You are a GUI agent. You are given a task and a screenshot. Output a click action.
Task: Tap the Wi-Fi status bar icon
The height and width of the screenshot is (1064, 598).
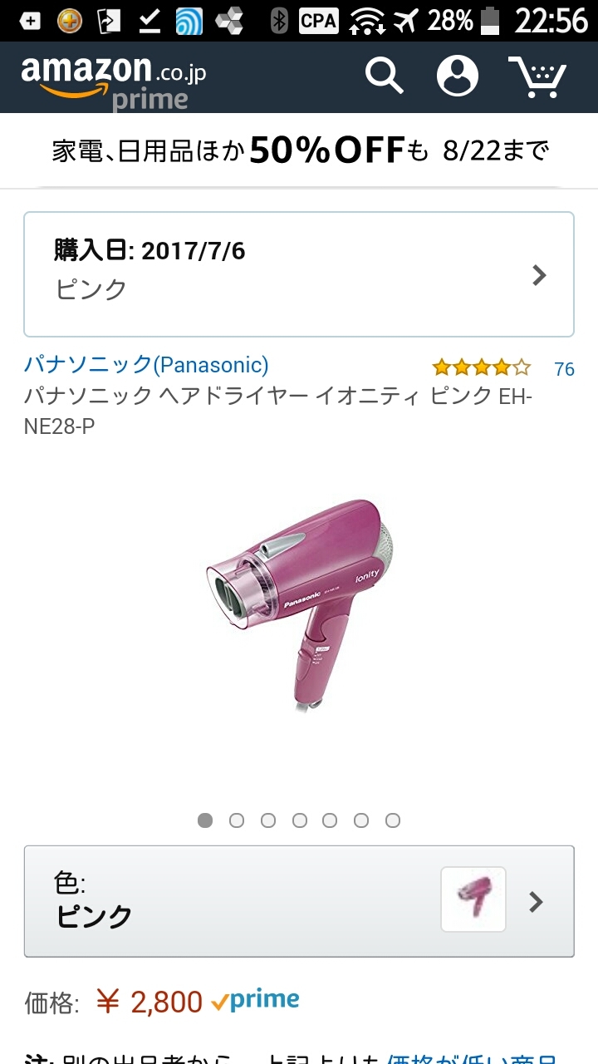tap(367, 21)
